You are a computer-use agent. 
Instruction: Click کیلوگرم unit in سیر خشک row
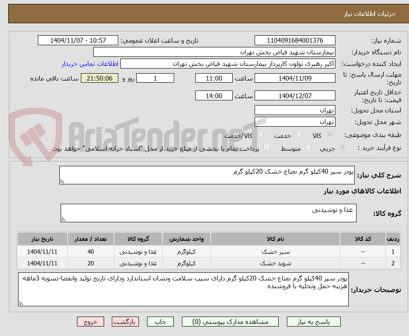pyautogui.click(x=186, y=252)
